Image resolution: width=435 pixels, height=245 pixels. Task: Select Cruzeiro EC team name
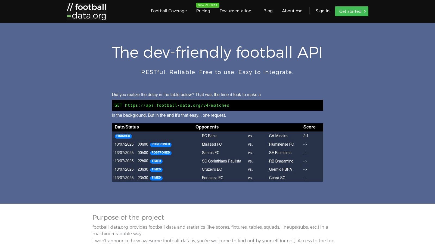pyautogui.click(x=212, y=169)
